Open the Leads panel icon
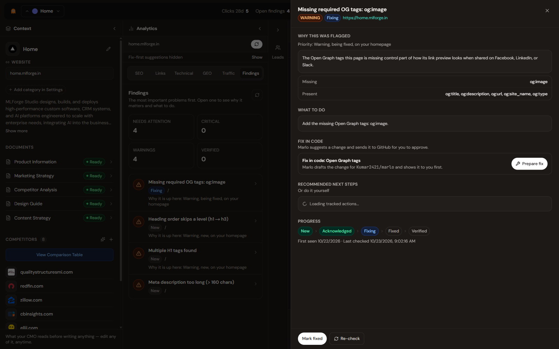559x349 pixels. (278, 51)
